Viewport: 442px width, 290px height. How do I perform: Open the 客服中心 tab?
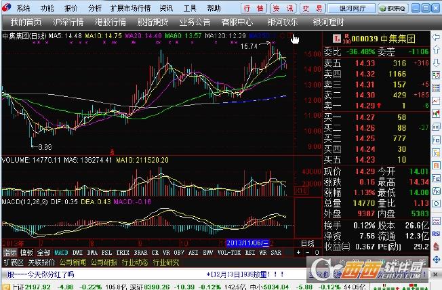click(237, 22)
